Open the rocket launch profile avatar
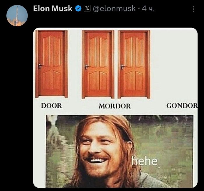 point(17,15)
